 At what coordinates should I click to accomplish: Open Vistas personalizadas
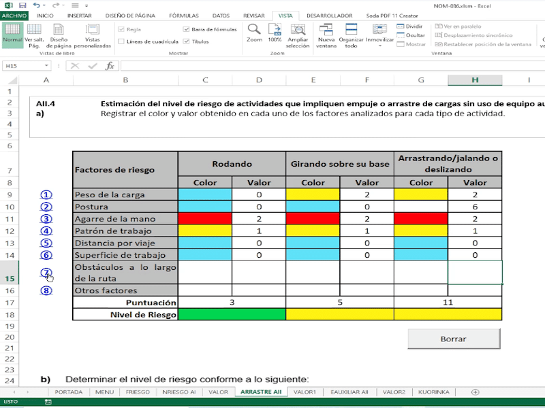tap(93, 36)
